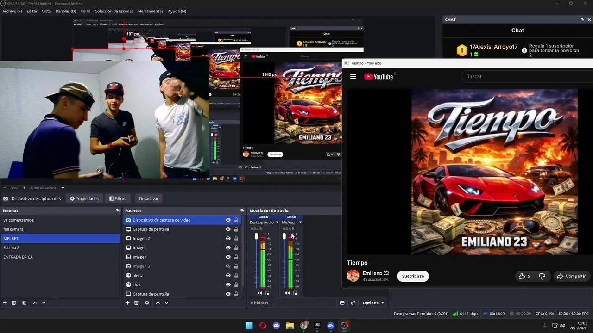Open Epic Games launcher from taskbar
The image size is (593, 333).
[x=317, y=326]
